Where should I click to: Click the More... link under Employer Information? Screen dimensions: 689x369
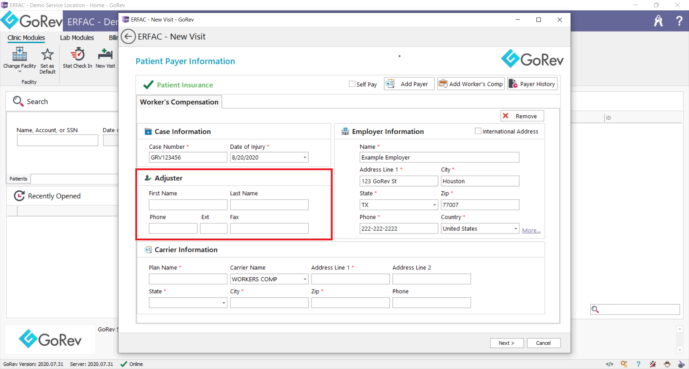tap(531, 230)
